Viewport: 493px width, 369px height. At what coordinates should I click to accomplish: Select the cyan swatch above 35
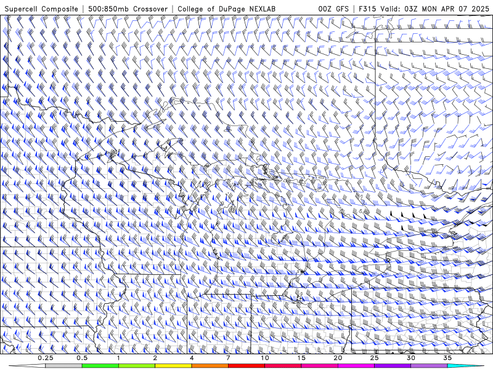click(x=465, y=366)
